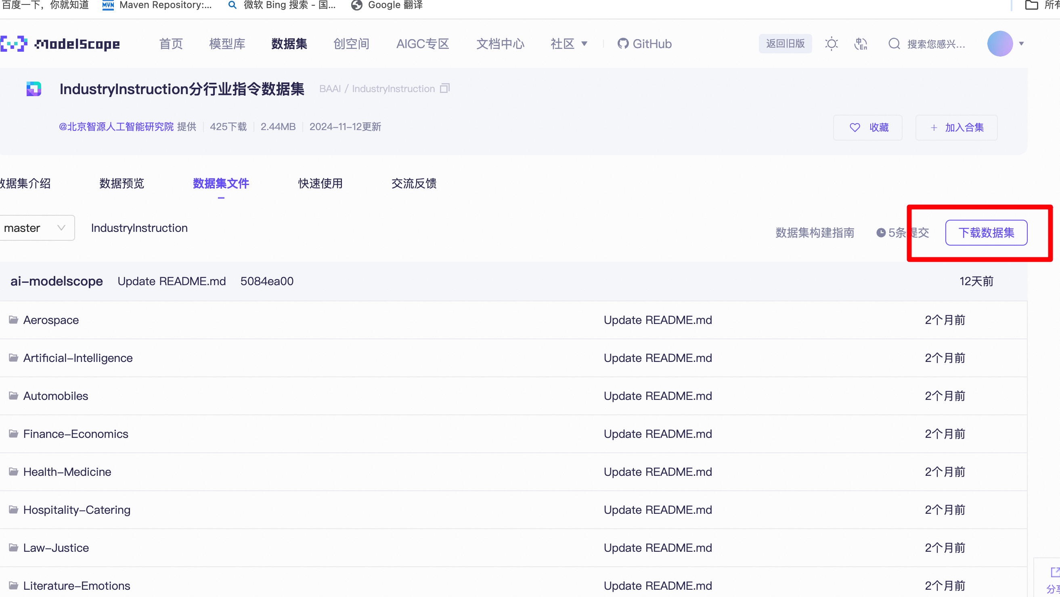Open the GitHub link icon
The width and height of the screenshot is (1060, 597).
(x=622, y=44)
